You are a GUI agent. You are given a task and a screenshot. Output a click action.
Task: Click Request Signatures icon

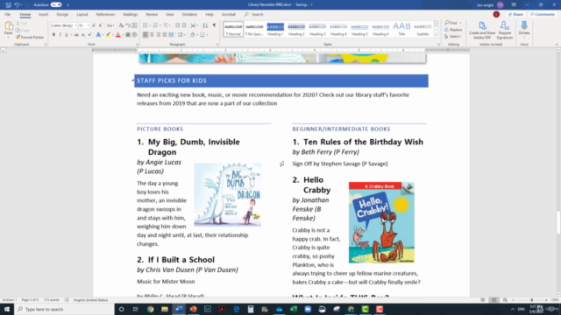(x=505, y=30)
